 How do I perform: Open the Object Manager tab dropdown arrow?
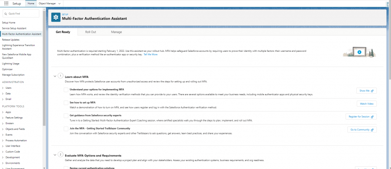[x=59, y=4]
